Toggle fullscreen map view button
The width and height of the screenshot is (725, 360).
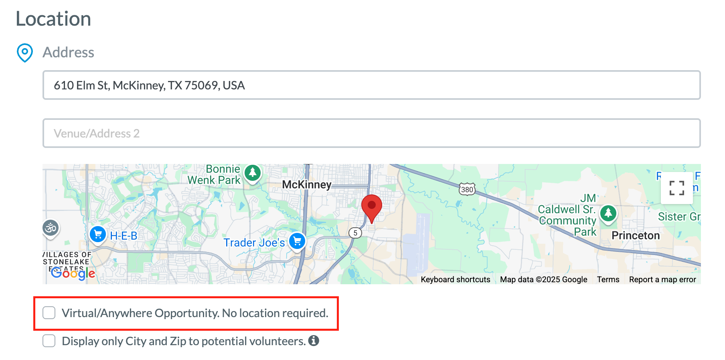point(677,188)
